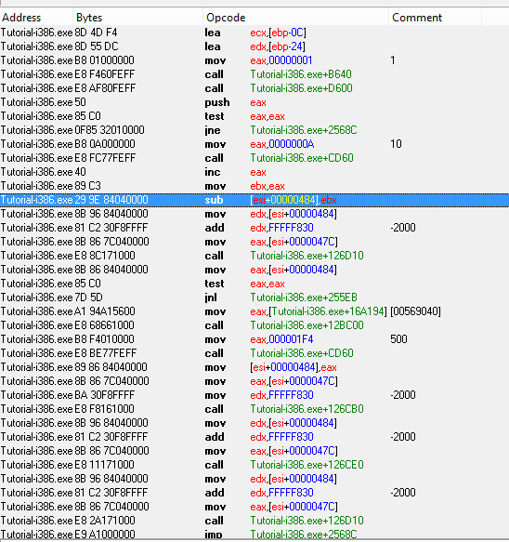Screen dimensions: 509x542
Task: Click the Opcode column header
Action: [x=295, y=18]
